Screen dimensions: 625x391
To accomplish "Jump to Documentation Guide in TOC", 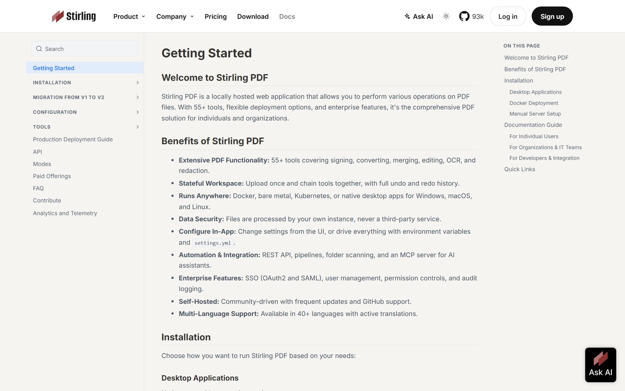I will pos(533,125).
